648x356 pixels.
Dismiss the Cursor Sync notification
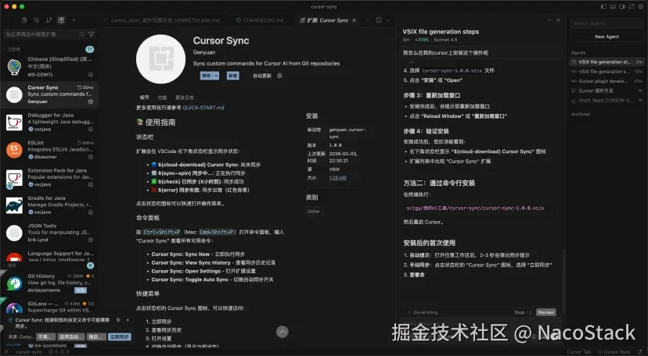(x=128, y=320)
